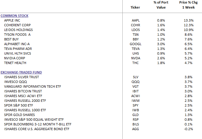Viewport: 202px width, 139px height.
Task: Select the % of Port Value header
Action: click(161, 5)
